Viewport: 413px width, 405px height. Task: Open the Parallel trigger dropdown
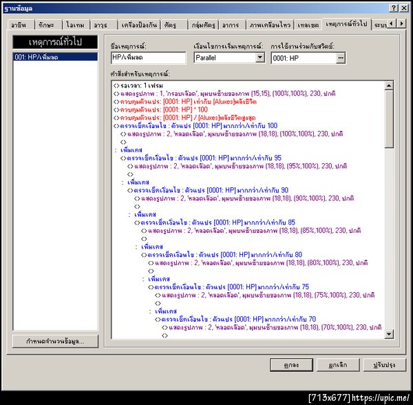(260, 57)
